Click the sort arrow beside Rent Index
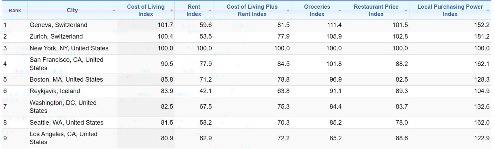The width and height of the screenshot is (495, 149). click(x=210, y=10)
